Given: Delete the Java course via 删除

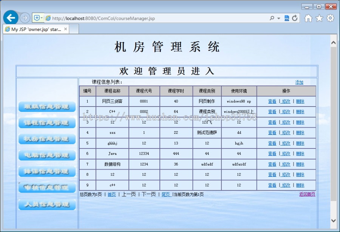Looking at the screenshot, I should (x=300, y=153).
